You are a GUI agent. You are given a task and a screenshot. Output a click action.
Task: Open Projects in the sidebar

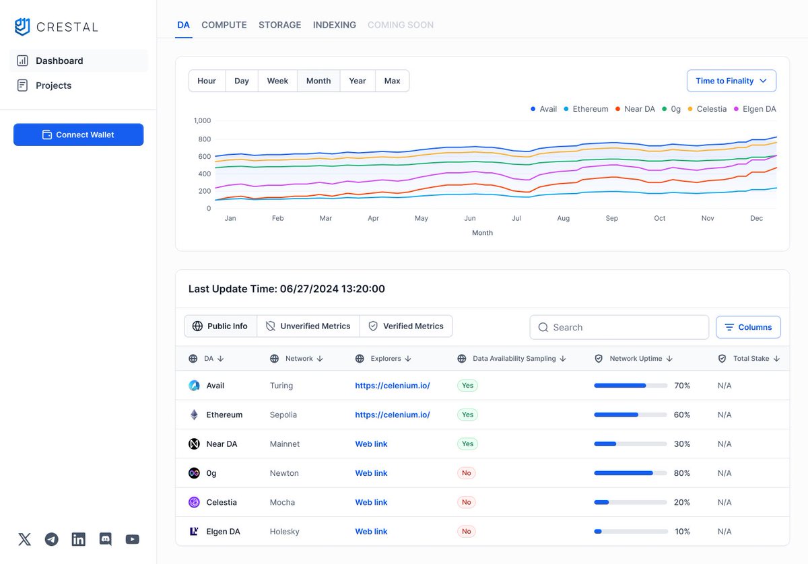[x=79, y=85]
